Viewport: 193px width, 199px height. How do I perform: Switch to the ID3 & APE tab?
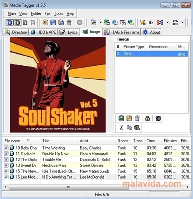tap(43, 32)
